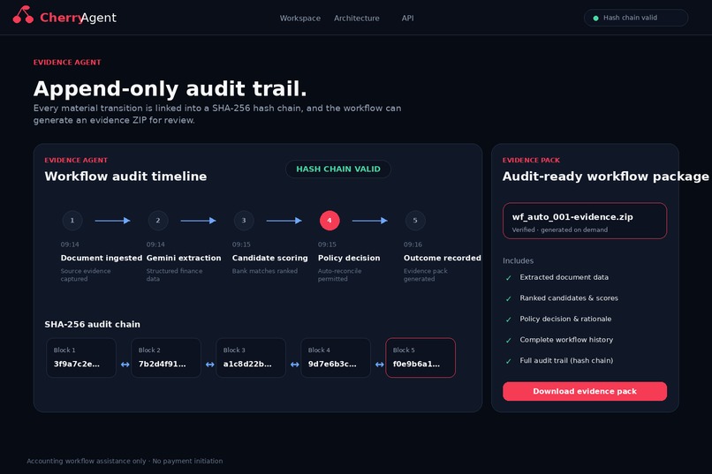Click the Gemini extraction step title

click(x=184, y=258)
